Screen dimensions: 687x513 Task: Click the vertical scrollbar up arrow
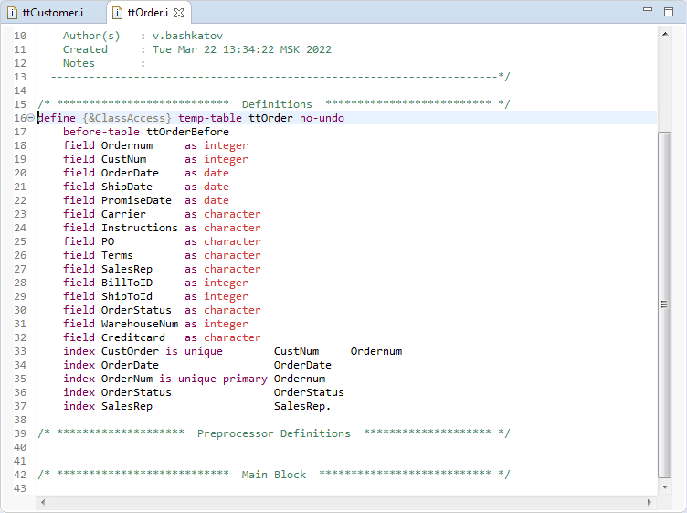(665, 34)
